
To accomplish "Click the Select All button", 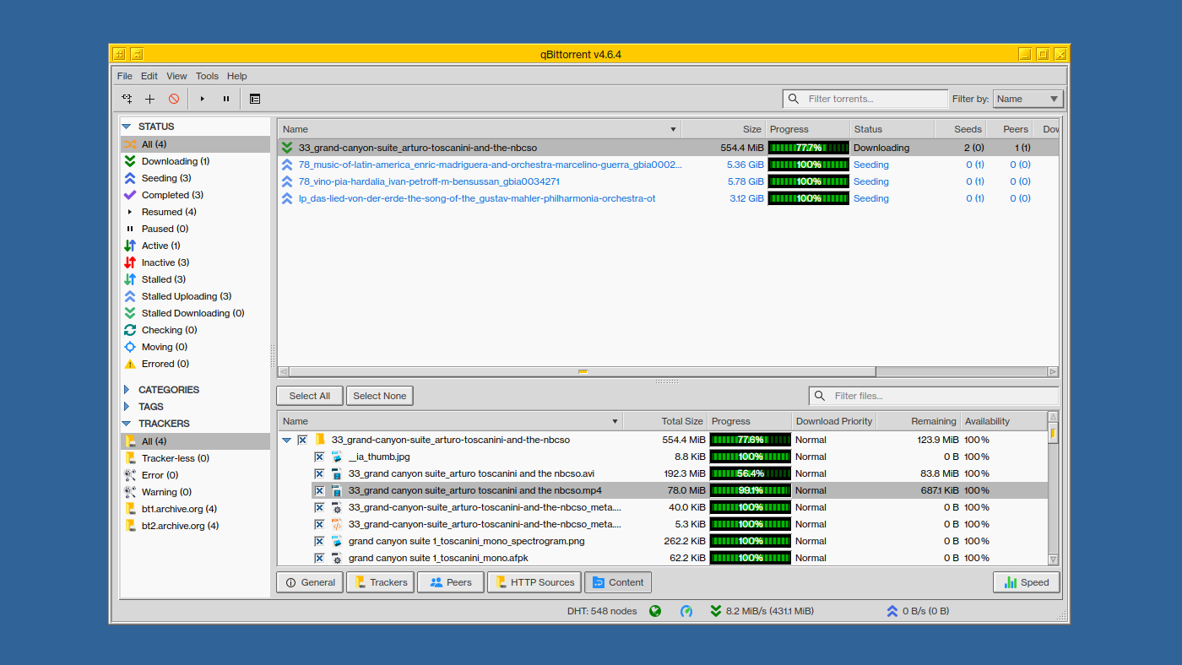I will click(310, 396).
